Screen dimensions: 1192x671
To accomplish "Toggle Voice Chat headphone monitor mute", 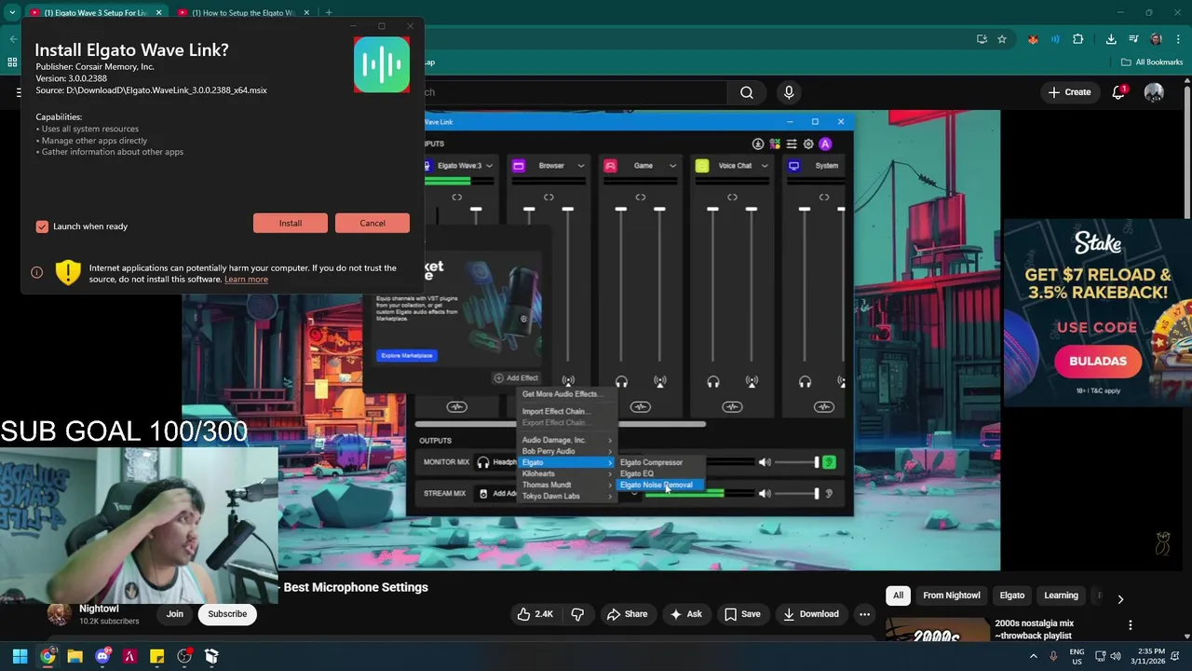I will pos(713,381).
